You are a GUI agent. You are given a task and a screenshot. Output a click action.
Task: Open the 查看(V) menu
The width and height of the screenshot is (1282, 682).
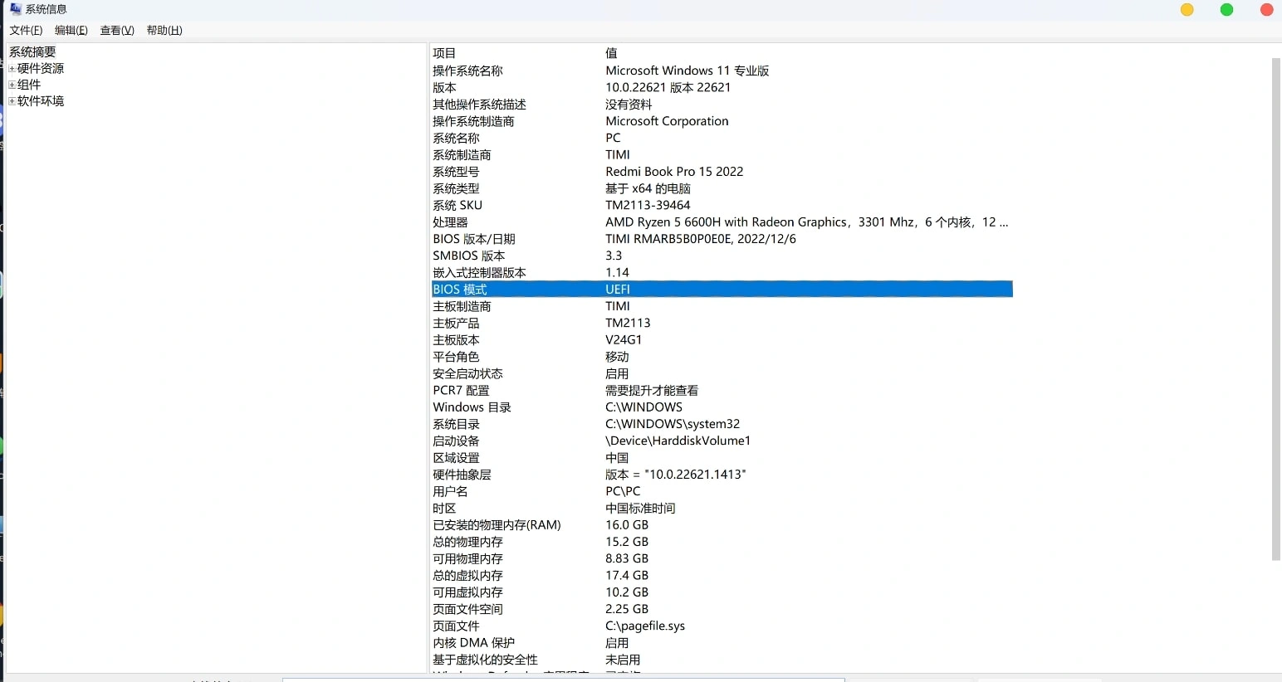[117, 31]
